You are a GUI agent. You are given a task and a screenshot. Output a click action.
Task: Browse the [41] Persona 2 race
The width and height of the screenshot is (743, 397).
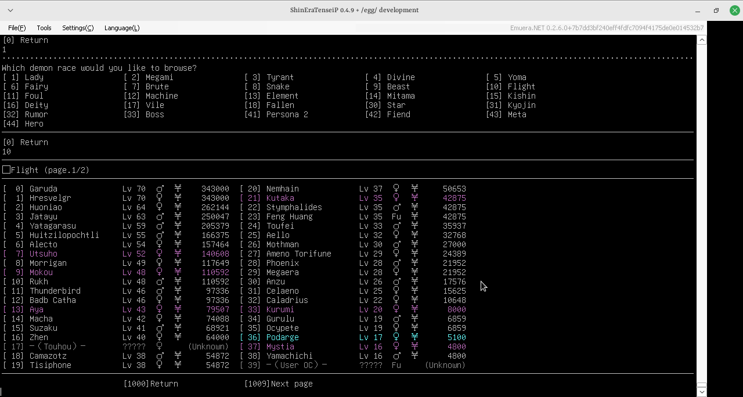276,114
